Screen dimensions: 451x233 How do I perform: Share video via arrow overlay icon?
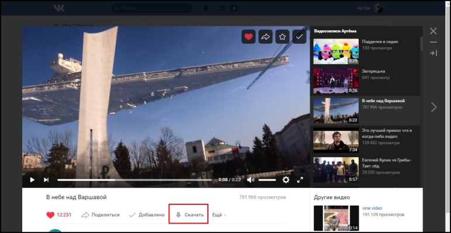[x=265, y=37]
